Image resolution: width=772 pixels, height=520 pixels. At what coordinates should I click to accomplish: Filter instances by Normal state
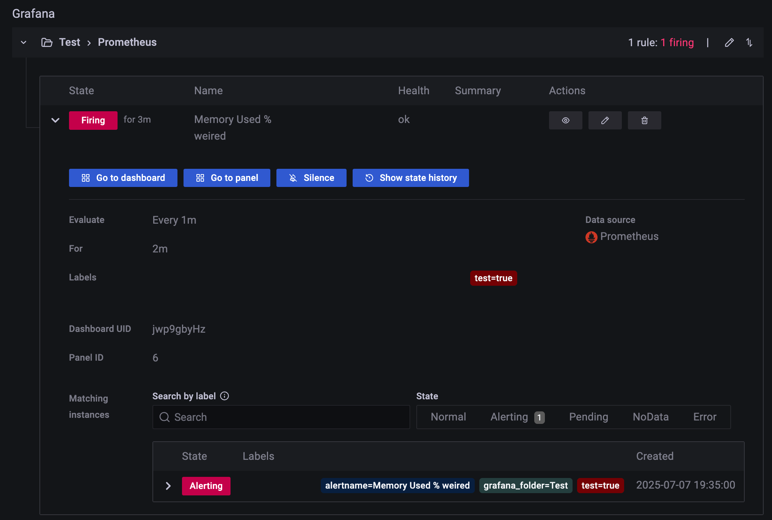(x=448, y=417)
